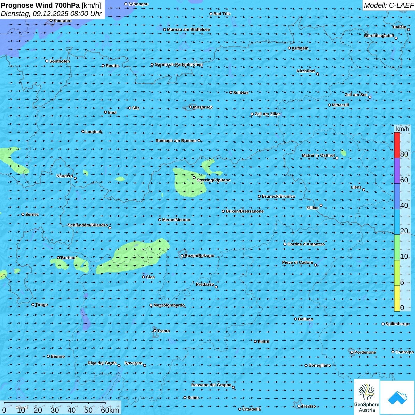Select the Bassano del Grappa label
415x415 pixels.
point(211,385)
